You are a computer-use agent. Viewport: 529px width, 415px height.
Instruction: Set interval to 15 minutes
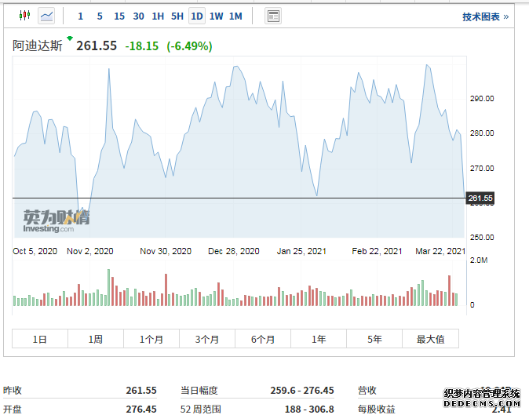(119, 16)
